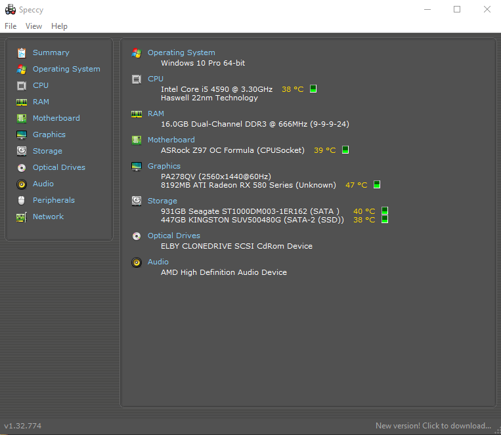Select Motherboard in the sidebar
Image resolution: width=501 pixels, height=435 pixels.
pos(56,118)
